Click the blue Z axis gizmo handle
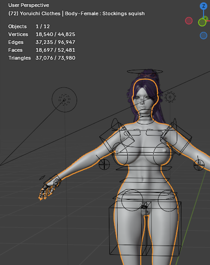This screenshot has width=210, height=265. click(x=204, y=6)
